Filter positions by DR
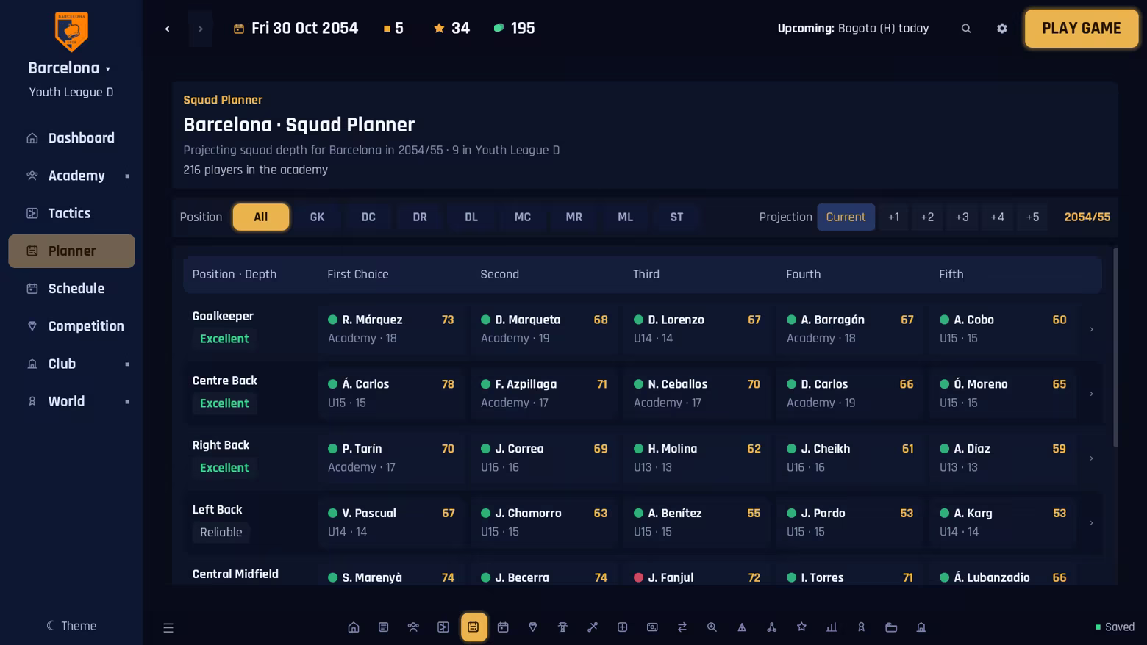 (x=420, y=217)
